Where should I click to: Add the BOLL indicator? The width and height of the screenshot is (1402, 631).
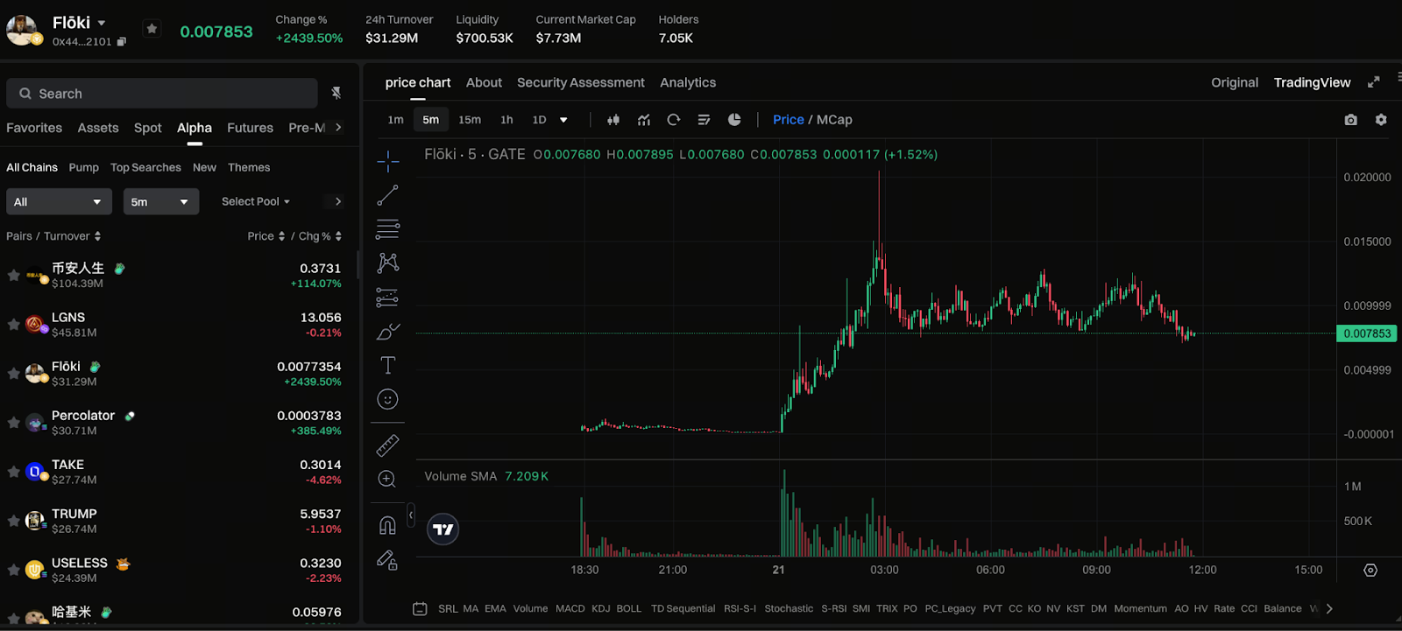(629, 608)
